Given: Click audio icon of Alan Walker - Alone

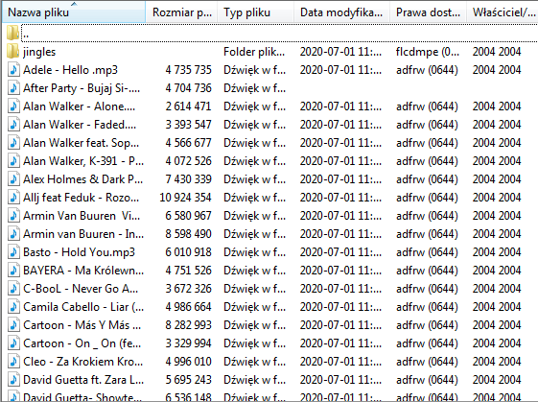Looking at the screenshot, I should pos(13,106).
